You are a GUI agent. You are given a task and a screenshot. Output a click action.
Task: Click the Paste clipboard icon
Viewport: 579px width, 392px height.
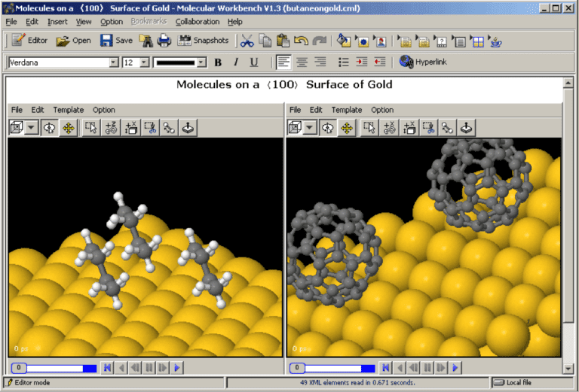point(283,41)
